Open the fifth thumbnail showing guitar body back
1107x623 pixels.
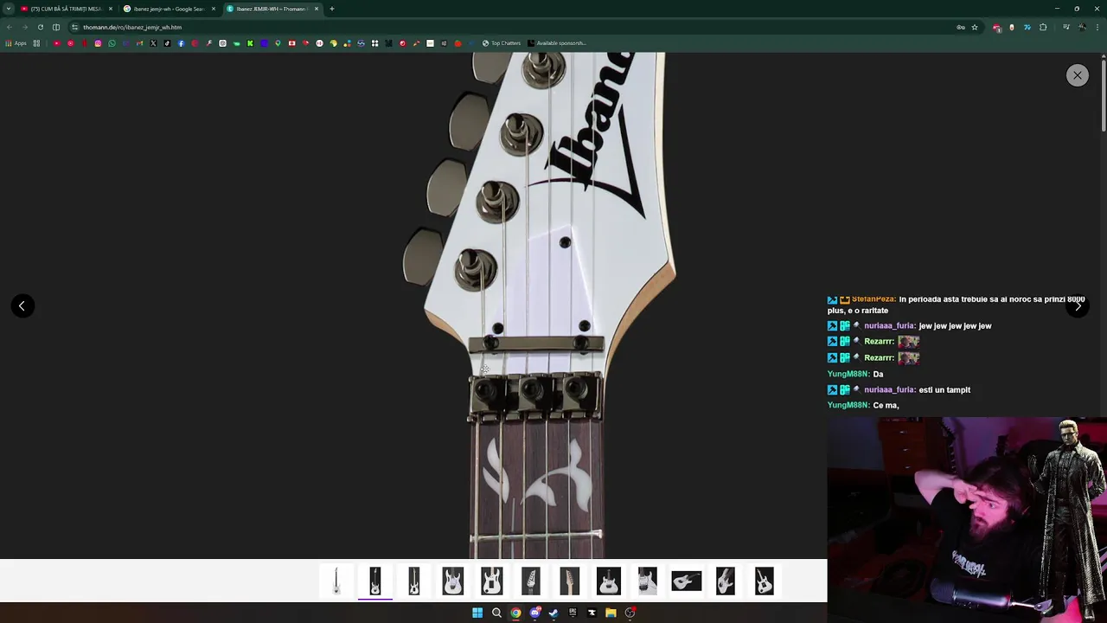(x=492, y=581)
